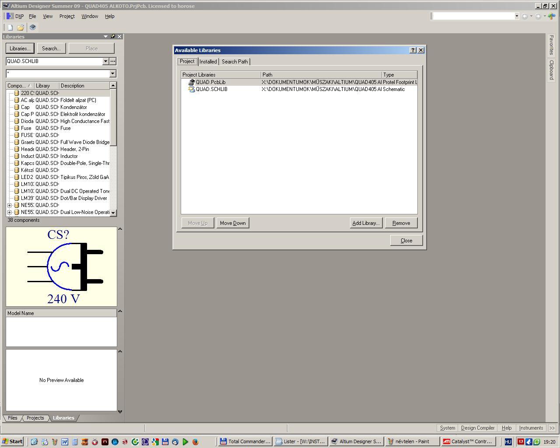
Task: Switch to the Files panel tab
Action: point(13,418)
